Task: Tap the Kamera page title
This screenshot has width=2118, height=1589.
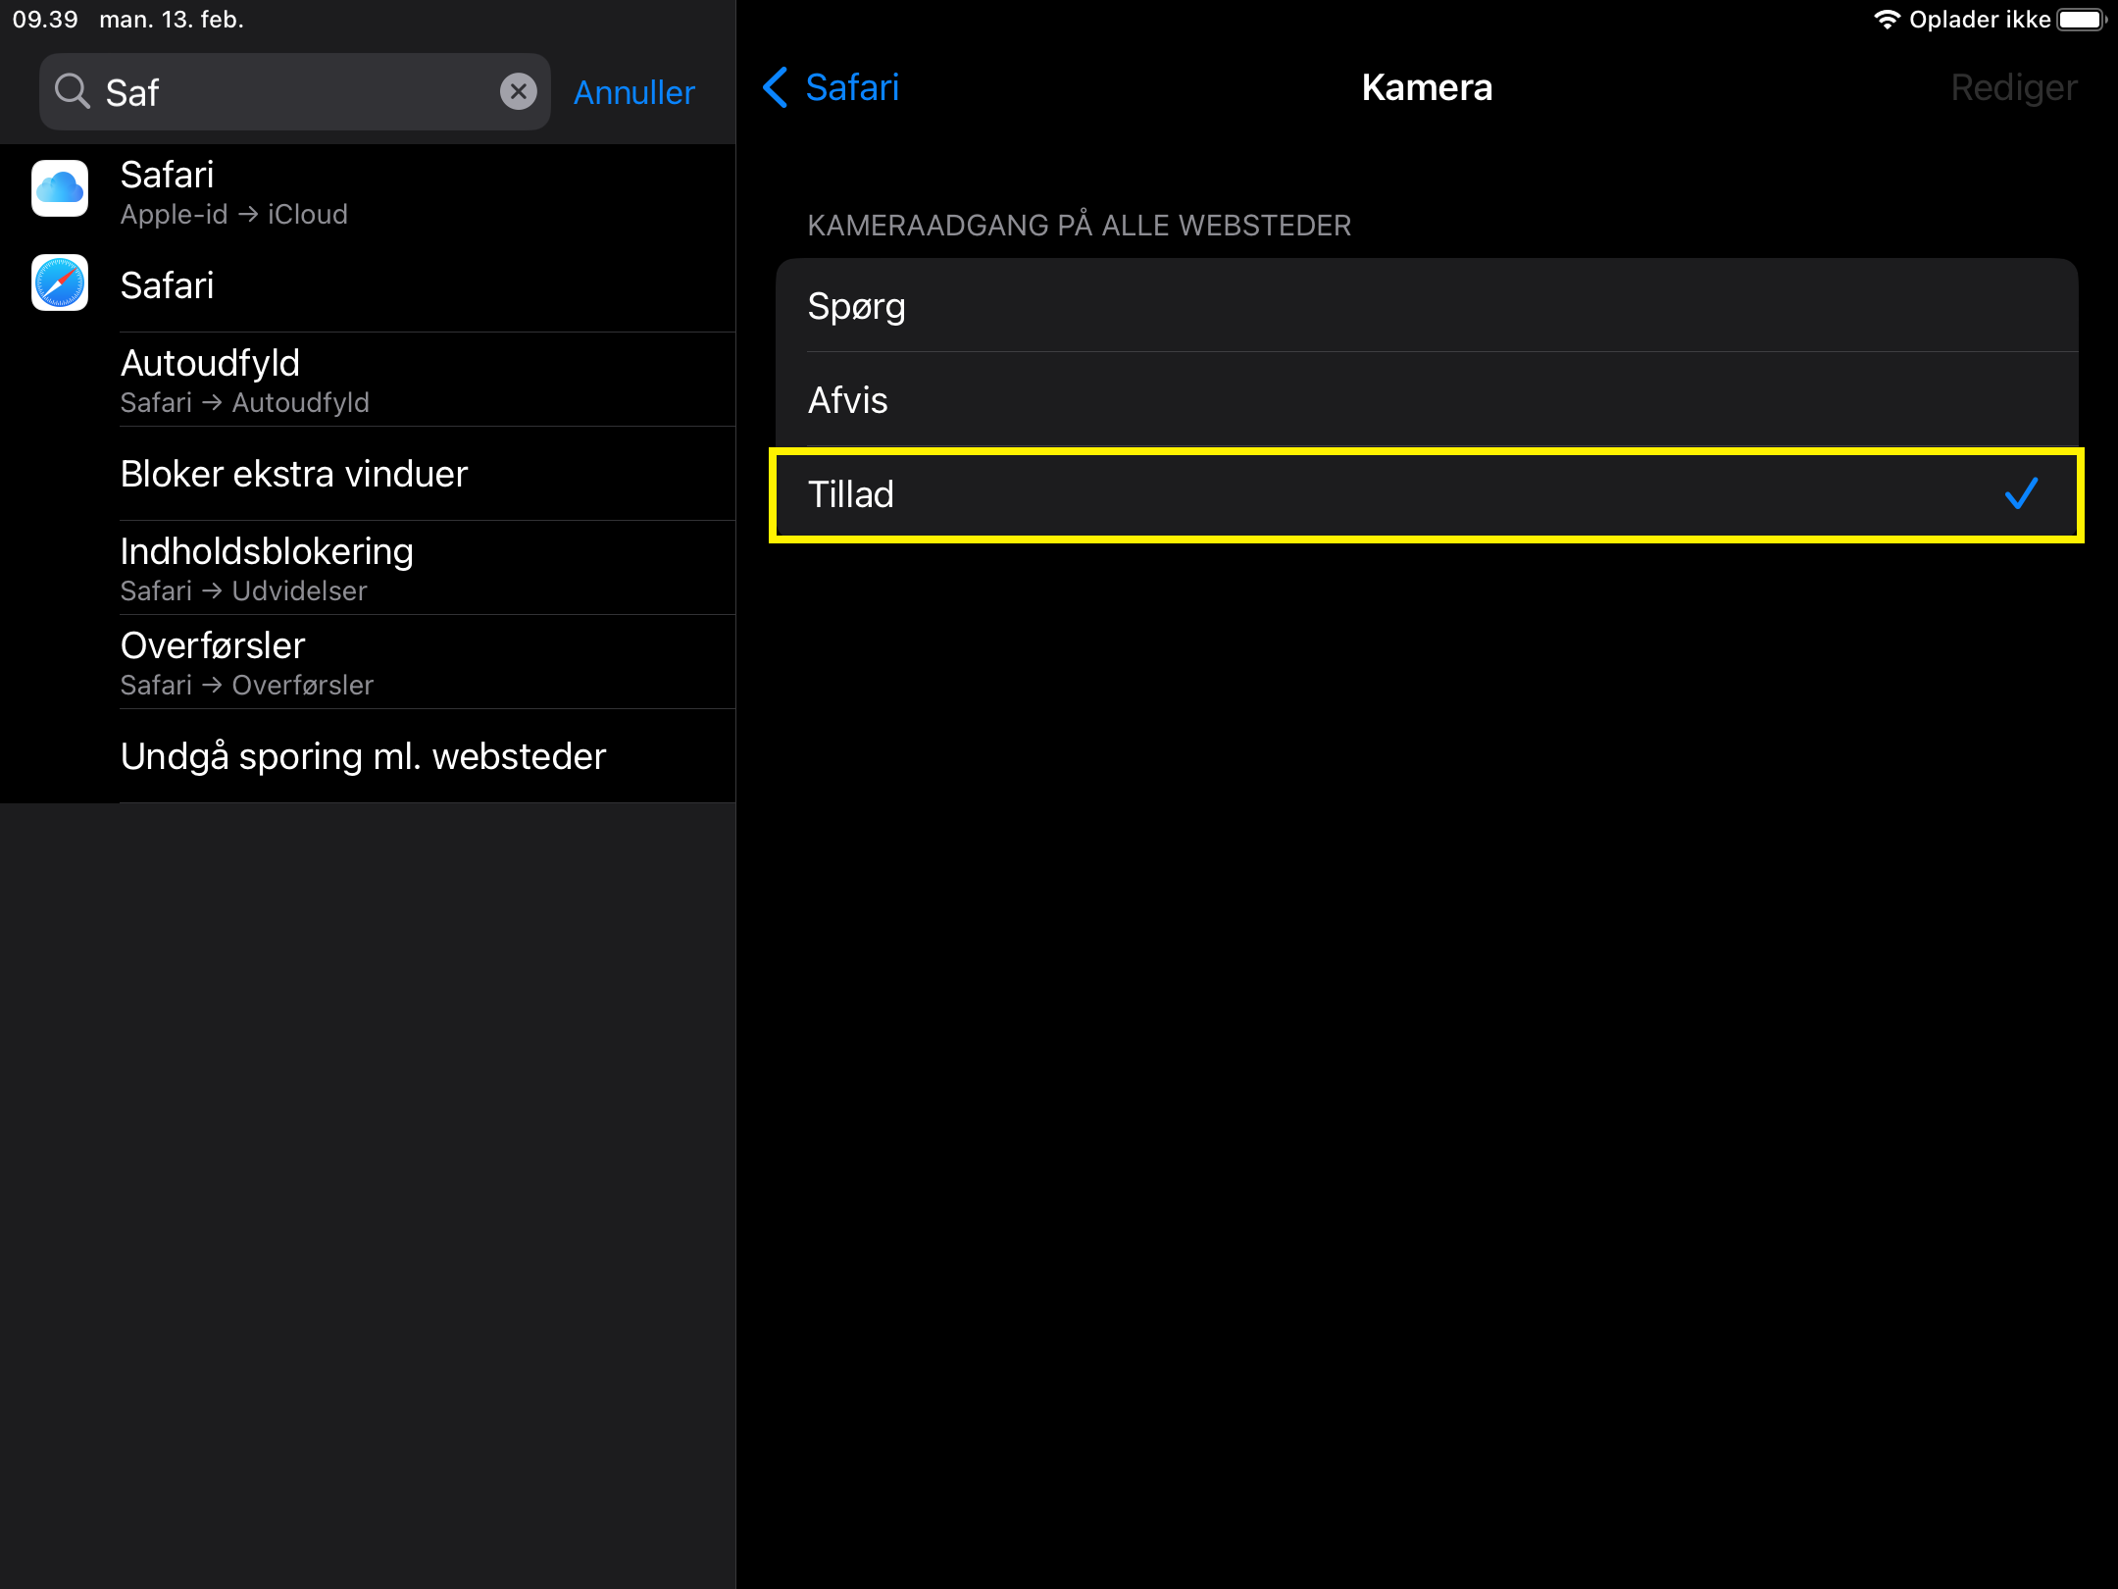Action: tap(1427, 87)
